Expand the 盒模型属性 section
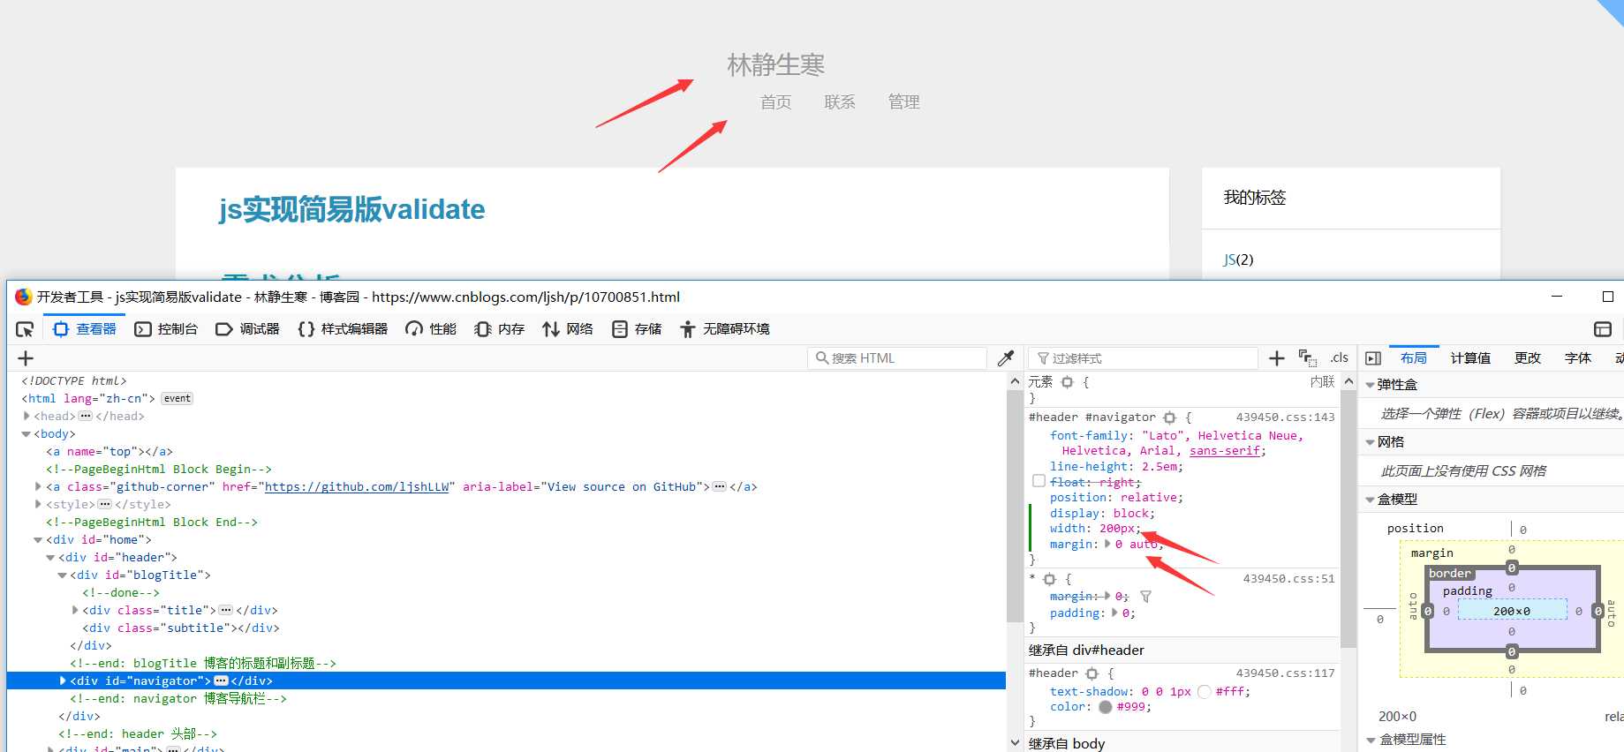Screen dimensions: 1624x752 (1371, 741)
